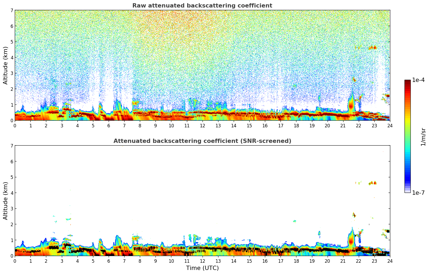
Task: Click hour tick '9' under the SNR-screened plot
Action: pos(155,261)
